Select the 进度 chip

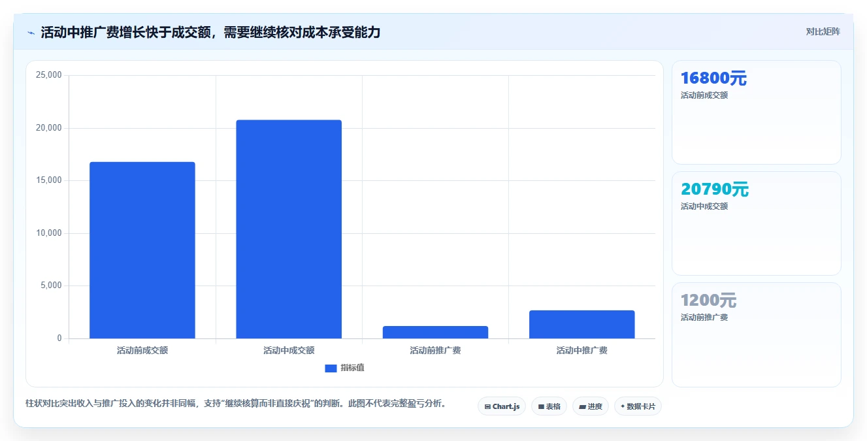[x=590, y=406]
